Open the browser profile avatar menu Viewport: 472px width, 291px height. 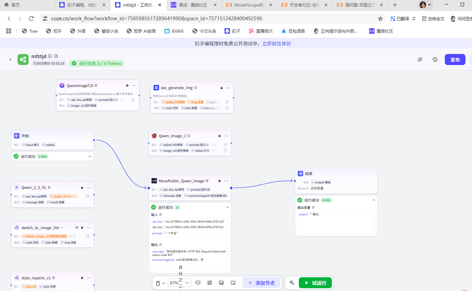coord(425,5)
